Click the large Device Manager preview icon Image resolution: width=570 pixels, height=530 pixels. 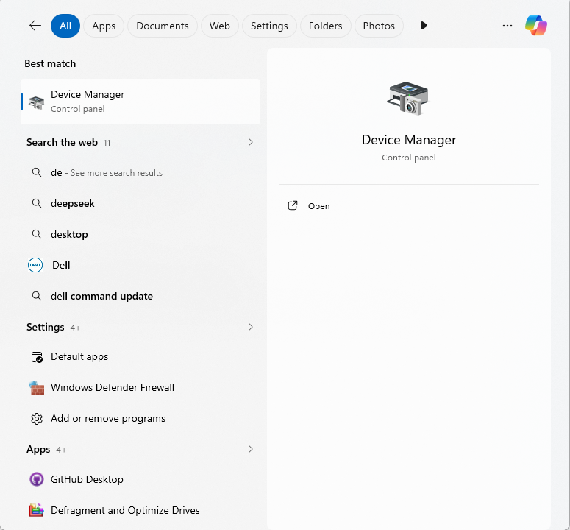(408, 98)
